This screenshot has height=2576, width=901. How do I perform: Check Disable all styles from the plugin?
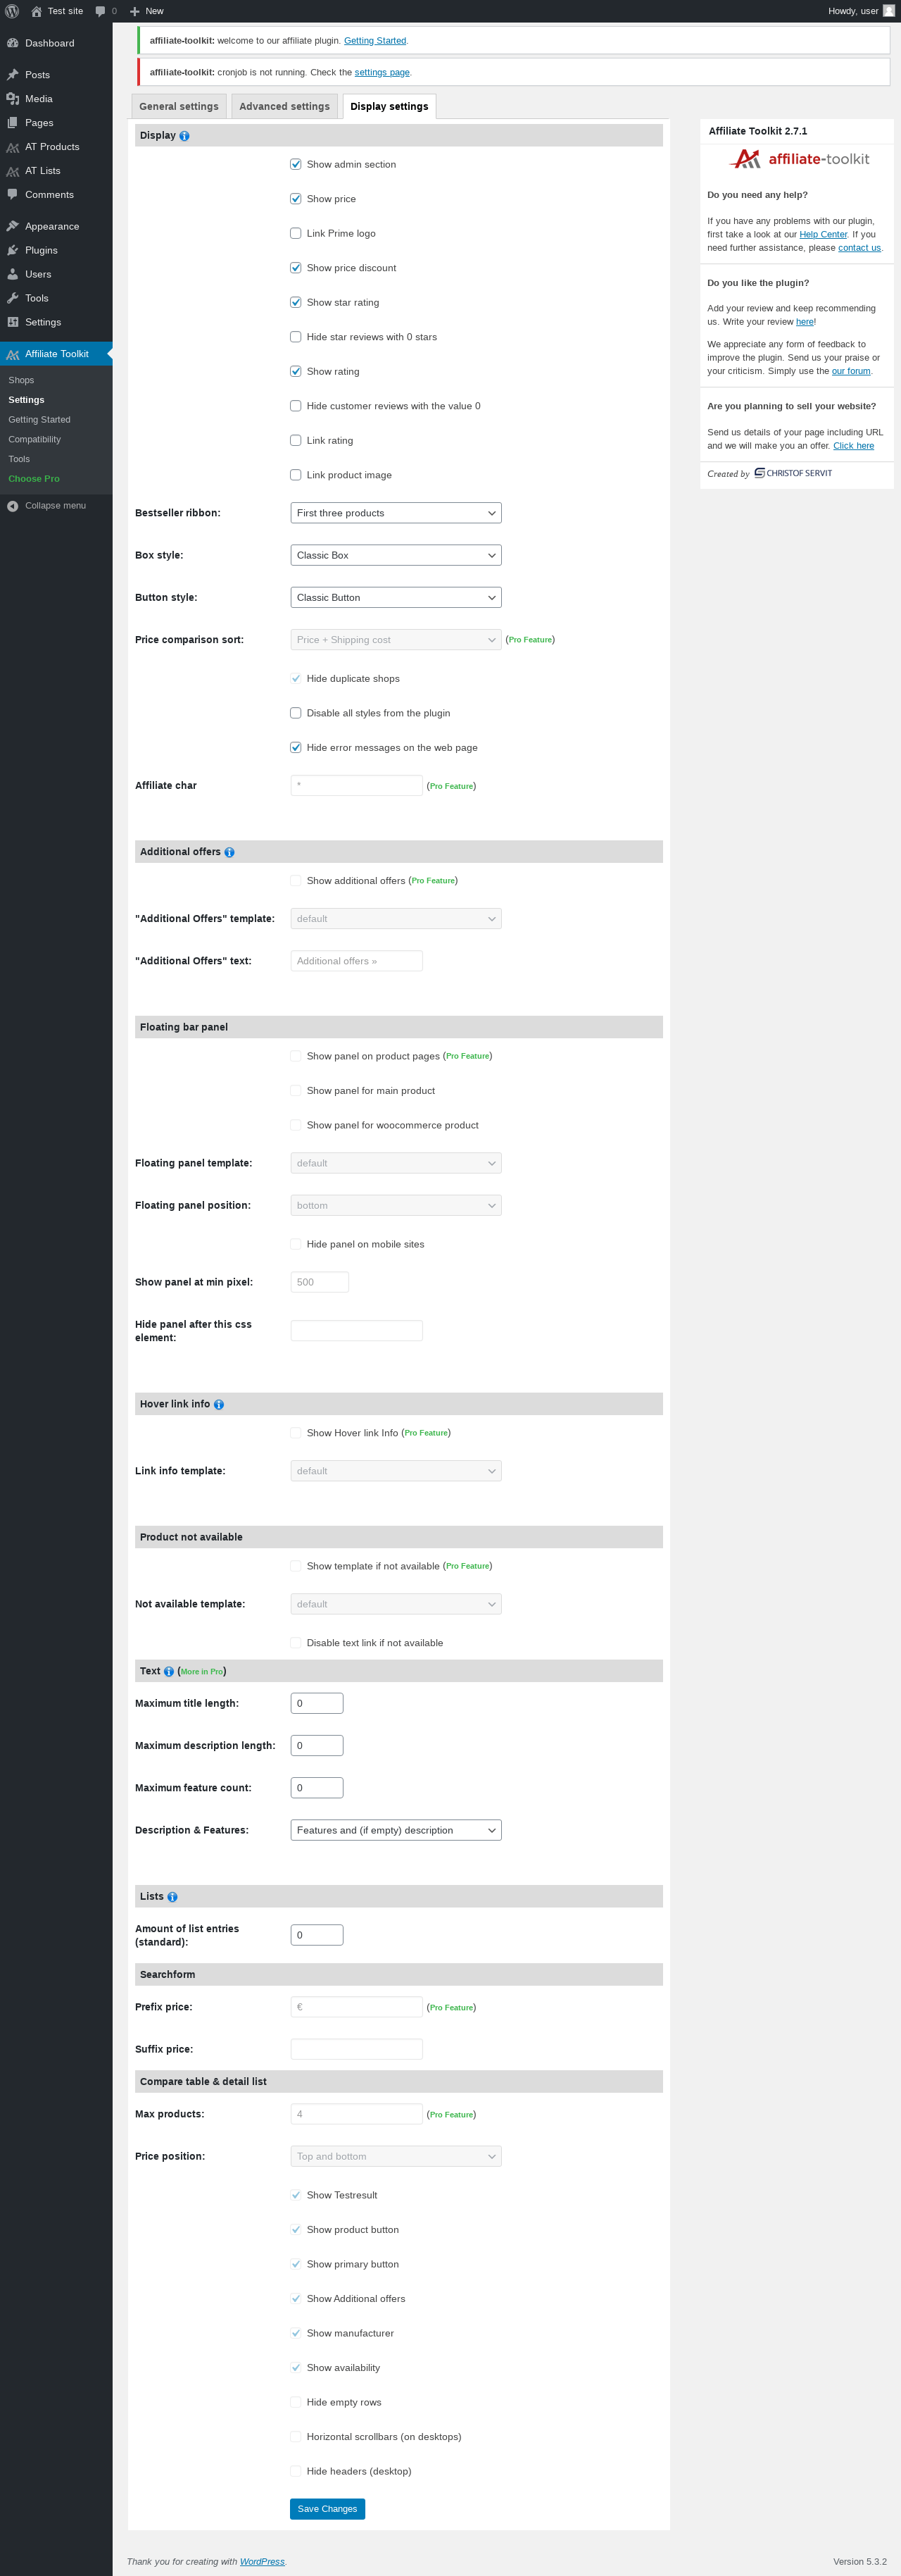click(296, 713)
